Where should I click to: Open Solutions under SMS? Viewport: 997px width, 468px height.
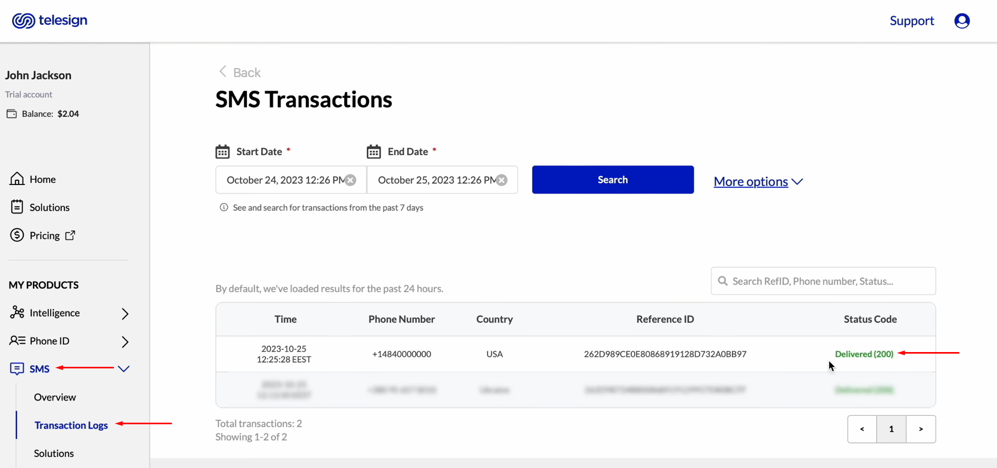54,453
